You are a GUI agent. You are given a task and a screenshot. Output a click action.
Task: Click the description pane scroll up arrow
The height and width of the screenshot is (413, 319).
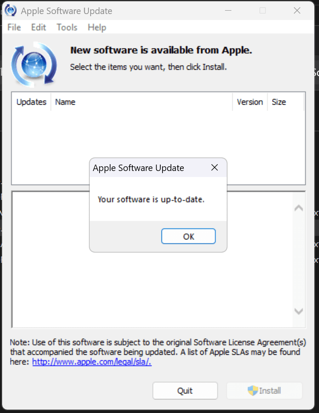pyautogui.click(x=299, y=208)
